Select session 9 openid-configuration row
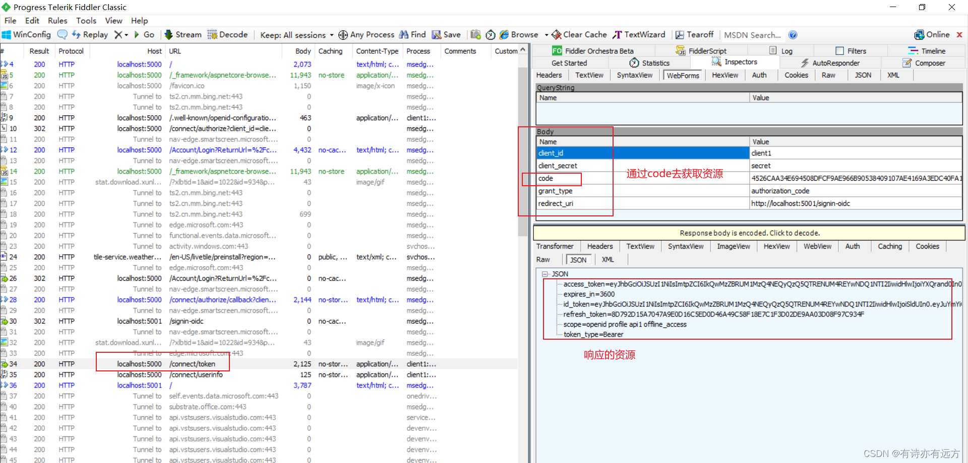 click(x=258, y=118)
